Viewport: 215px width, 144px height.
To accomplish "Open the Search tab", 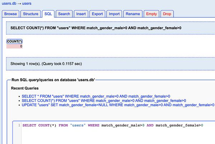I will pos(64,14).
